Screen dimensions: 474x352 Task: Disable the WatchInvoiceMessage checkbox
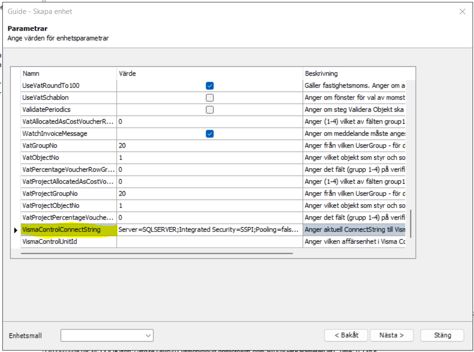[209, 134]
